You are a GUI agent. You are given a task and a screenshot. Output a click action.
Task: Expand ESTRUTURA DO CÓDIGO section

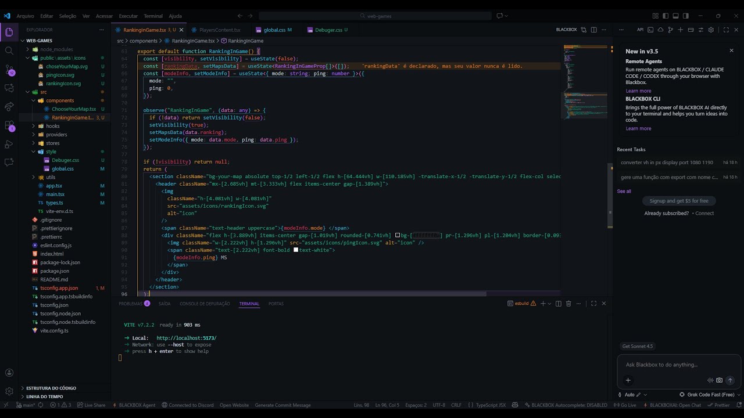coord(51,388)
